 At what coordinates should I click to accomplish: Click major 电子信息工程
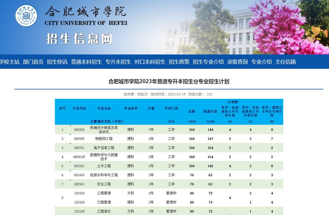(x=104, y=148)
